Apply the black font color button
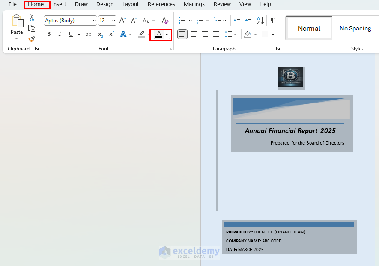Viewport: 379px width, 266px height. (159, 34)
